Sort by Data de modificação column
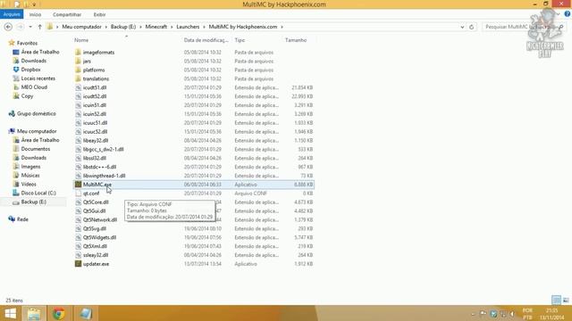 [206, 40]
